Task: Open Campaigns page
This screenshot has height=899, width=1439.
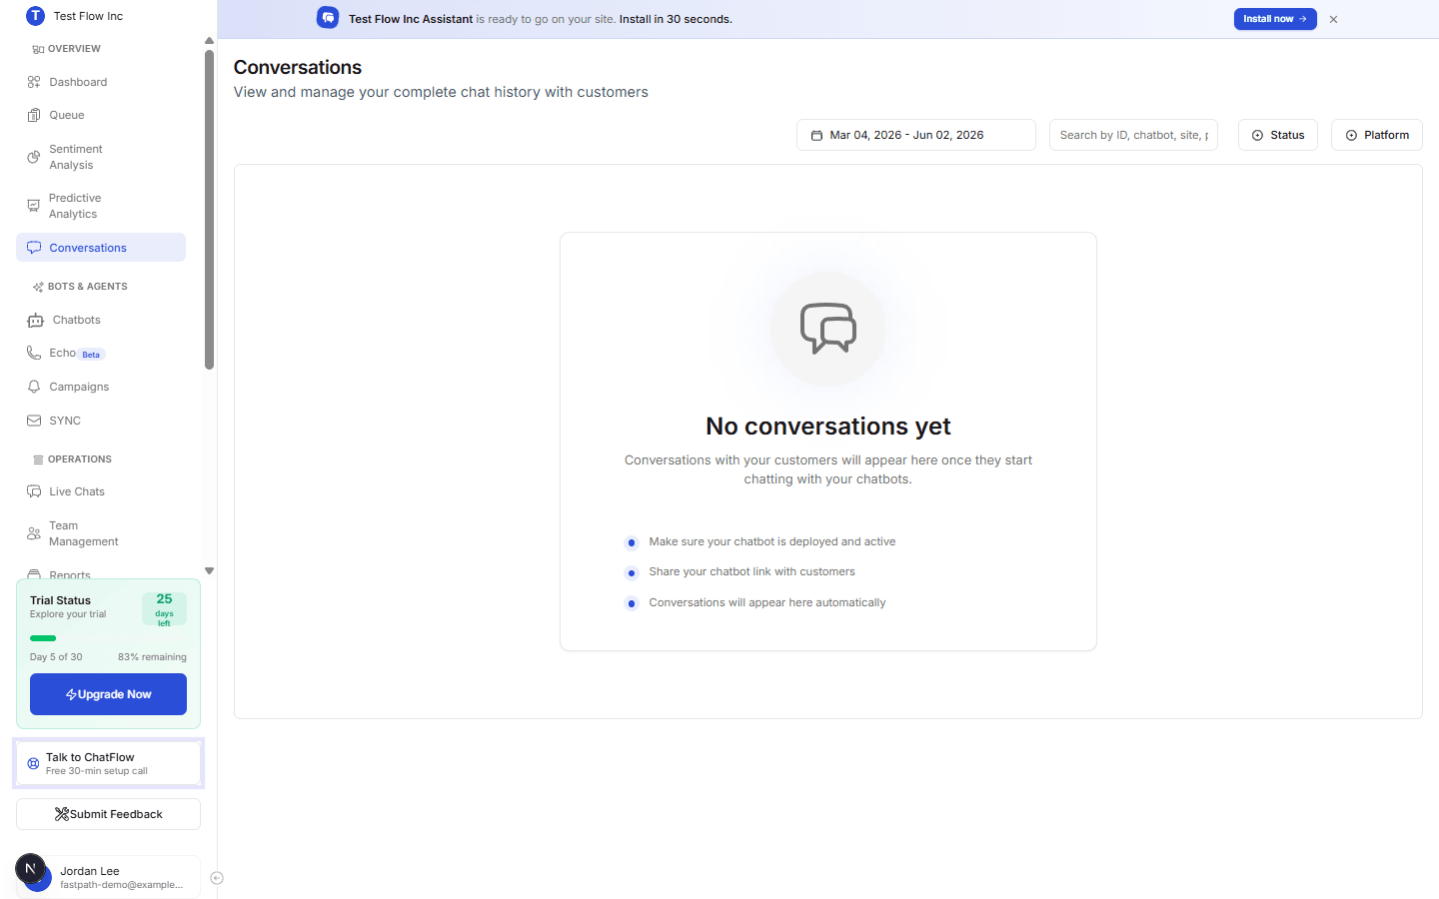Action: tap(101, 387)
